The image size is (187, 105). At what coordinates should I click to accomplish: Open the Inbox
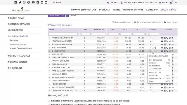(x=163, y=3)
